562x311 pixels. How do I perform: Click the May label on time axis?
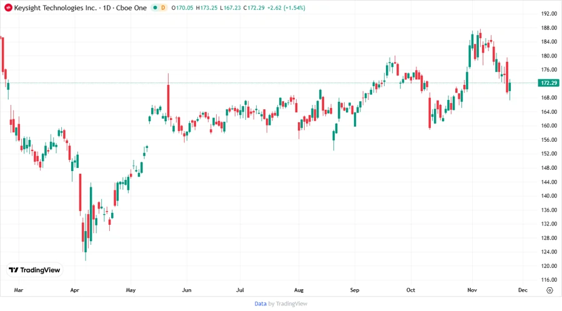(131, 290)
